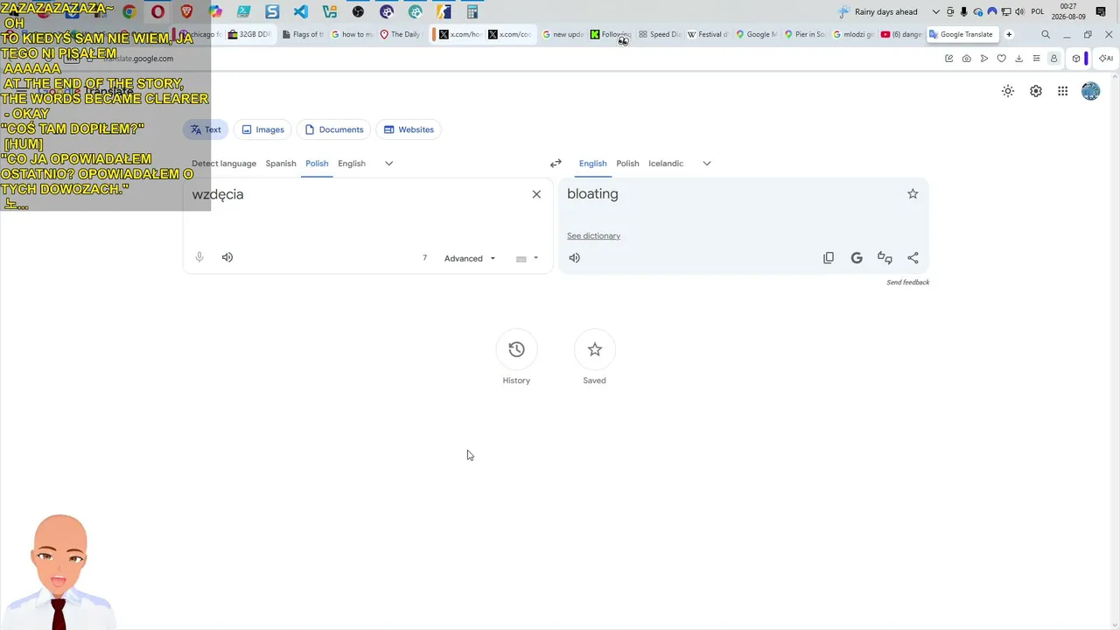
Task: Select Icelandic as the target language
Action: [666, 164]
